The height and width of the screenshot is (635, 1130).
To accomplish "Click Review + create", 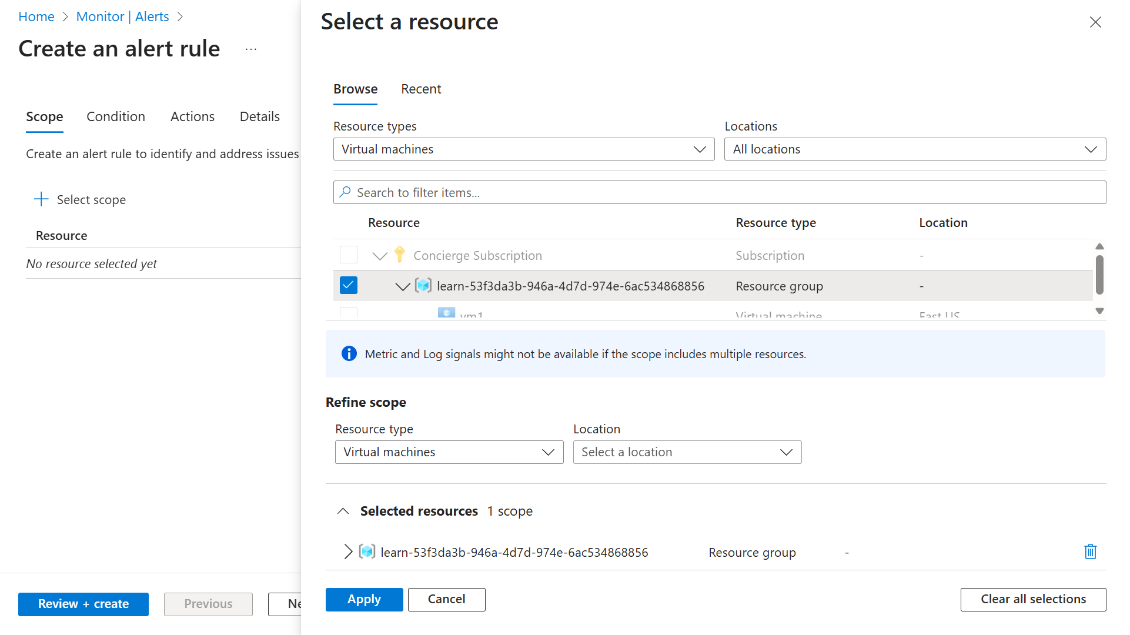I will [83, 604].
